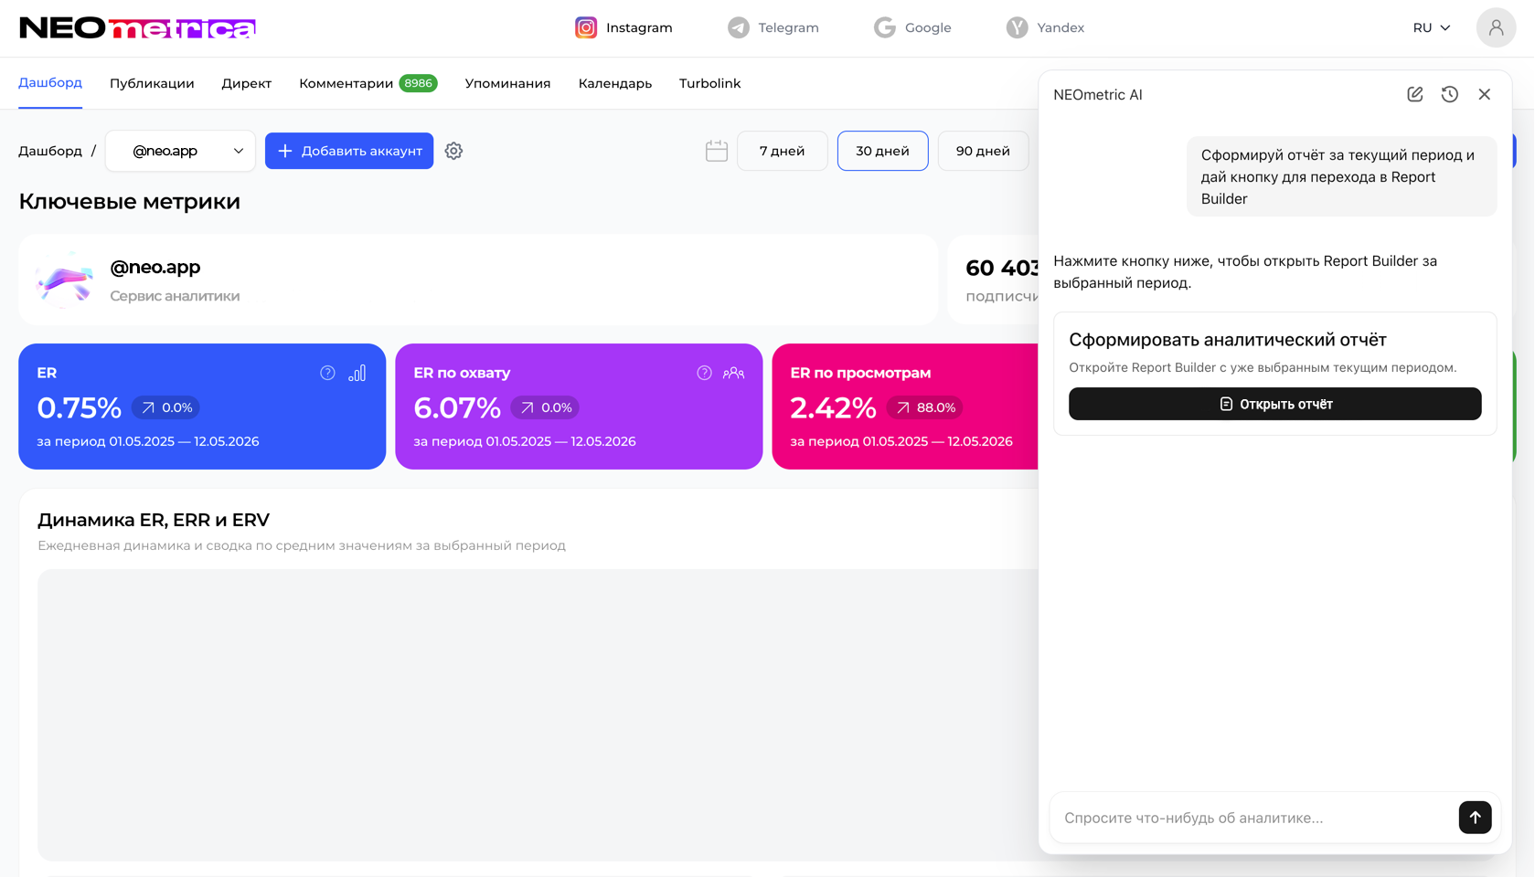Click the Сформировать аналитический отчёт title
Viewport: 1535px width, 877px height.
[1228, 340]
